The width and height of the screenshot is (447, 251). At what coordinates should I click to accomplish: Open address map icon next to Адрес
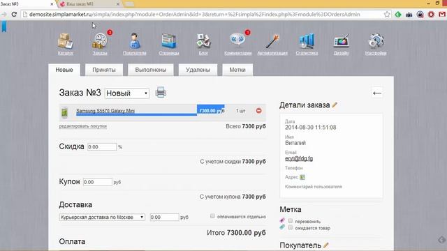pyautogui.click(x=302, y=177)
